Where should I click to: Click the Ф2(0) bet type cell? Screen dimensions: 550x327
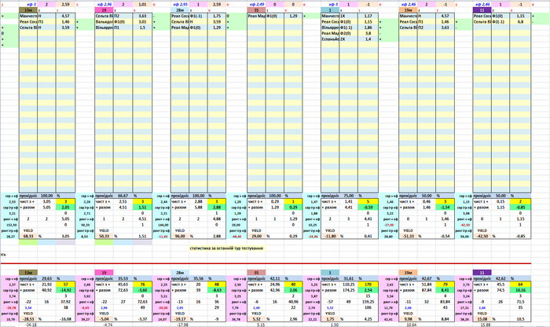click(349, 33)
